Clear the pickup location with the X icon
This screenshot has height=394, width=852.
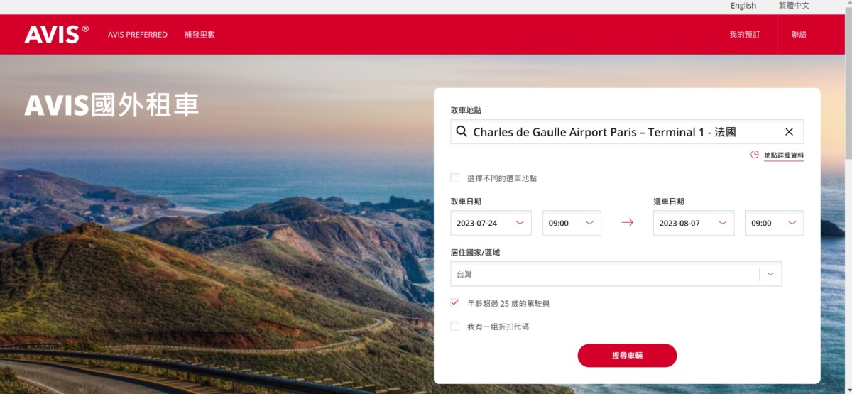point(789,132)
